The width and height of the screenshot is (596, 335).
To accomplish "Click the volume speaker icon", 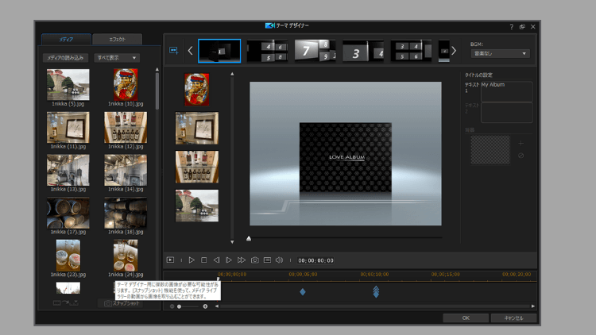I will coord(279,260).
